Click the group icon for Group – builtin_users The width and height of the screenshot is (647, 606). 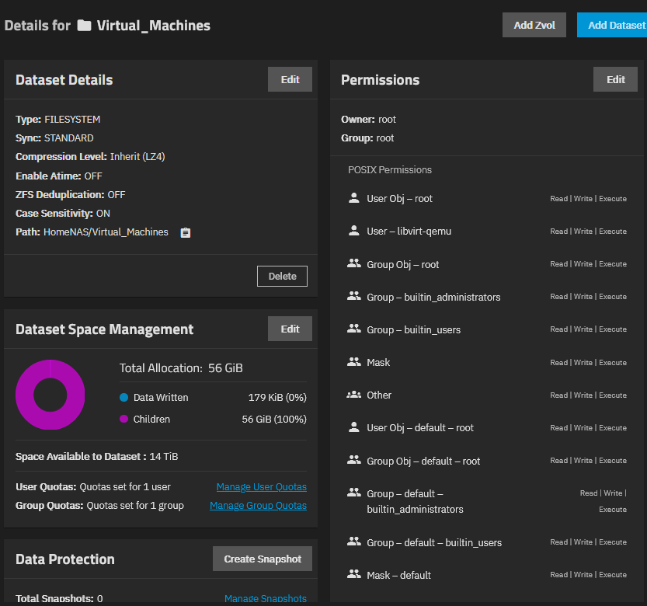click(353, 329)
